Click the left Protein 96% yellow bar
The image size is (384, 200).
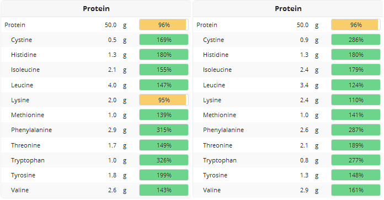(x=164, y=25)
